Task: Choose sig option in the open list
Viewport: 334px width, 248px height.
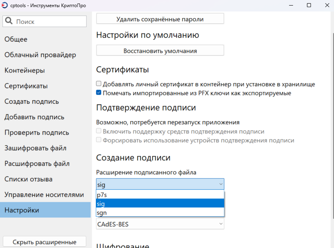Action: coord(160,203)
